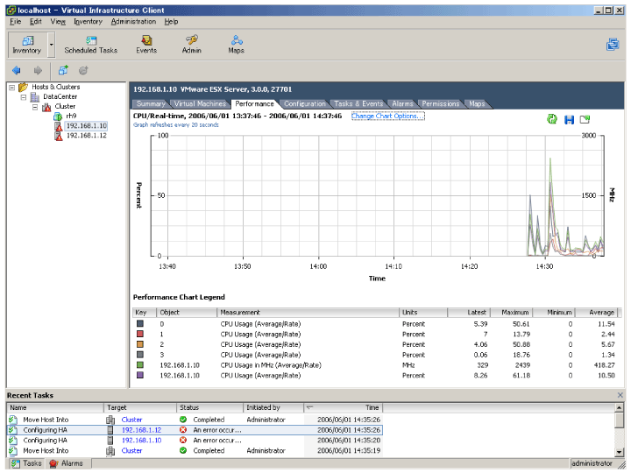
Task: Open the 192.168.1.12 target link
Action: pos(141,430)
